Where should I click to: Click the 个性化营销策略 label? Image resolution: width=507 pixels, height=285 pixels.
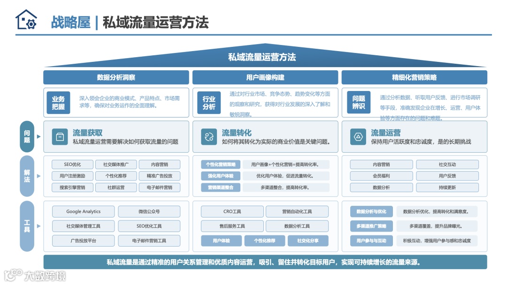pos(221,165)
